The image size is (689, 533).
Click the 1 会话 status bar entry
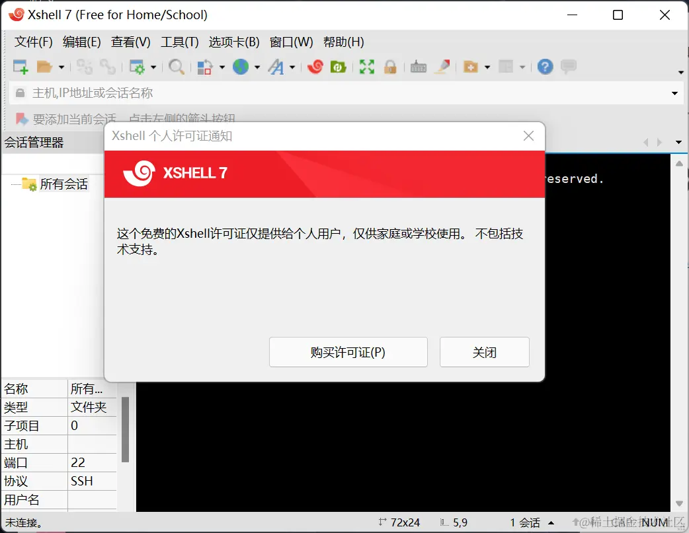[525, 522]
